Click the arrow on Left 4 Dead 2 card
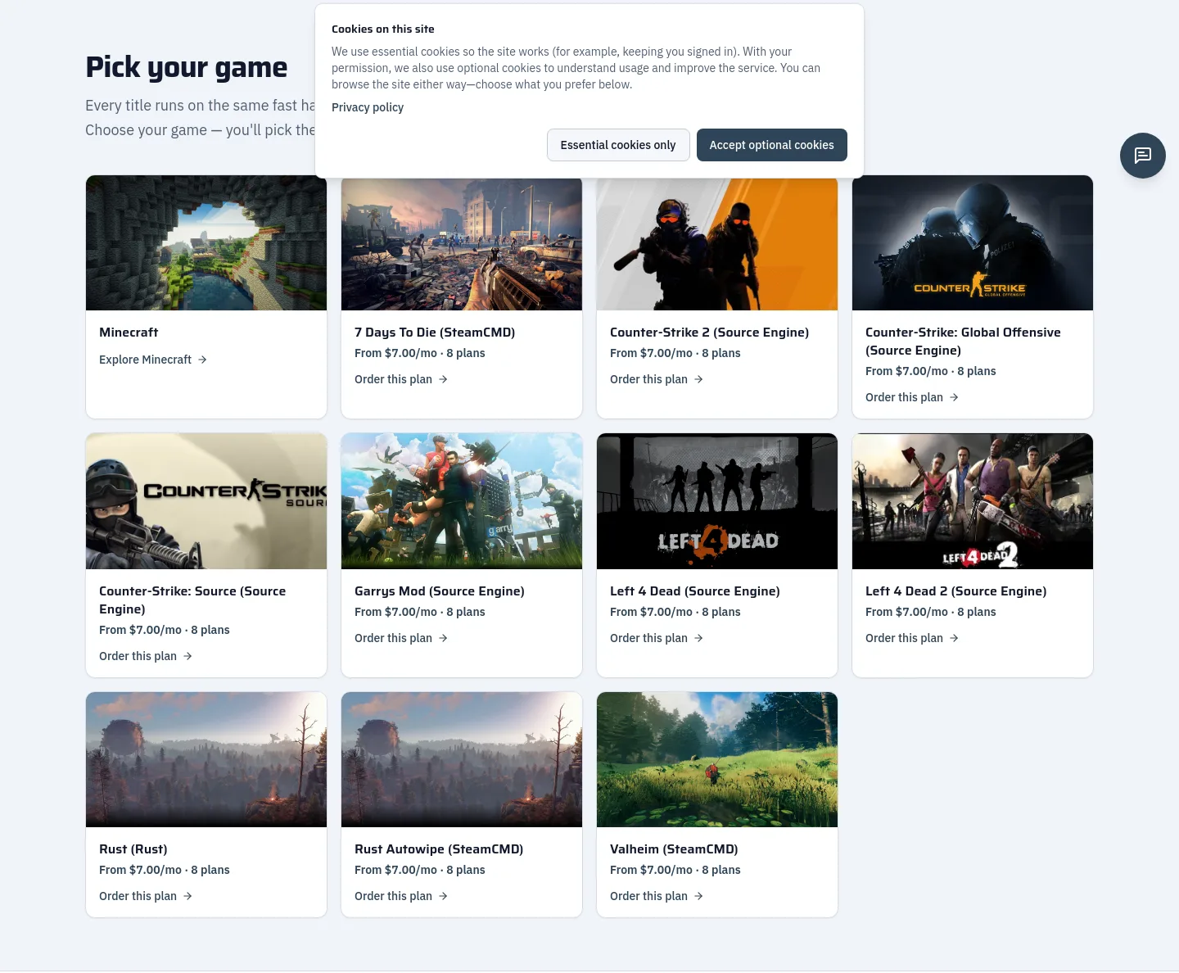Viewport: 1179px width, 973px height. (x=954, y=638)
